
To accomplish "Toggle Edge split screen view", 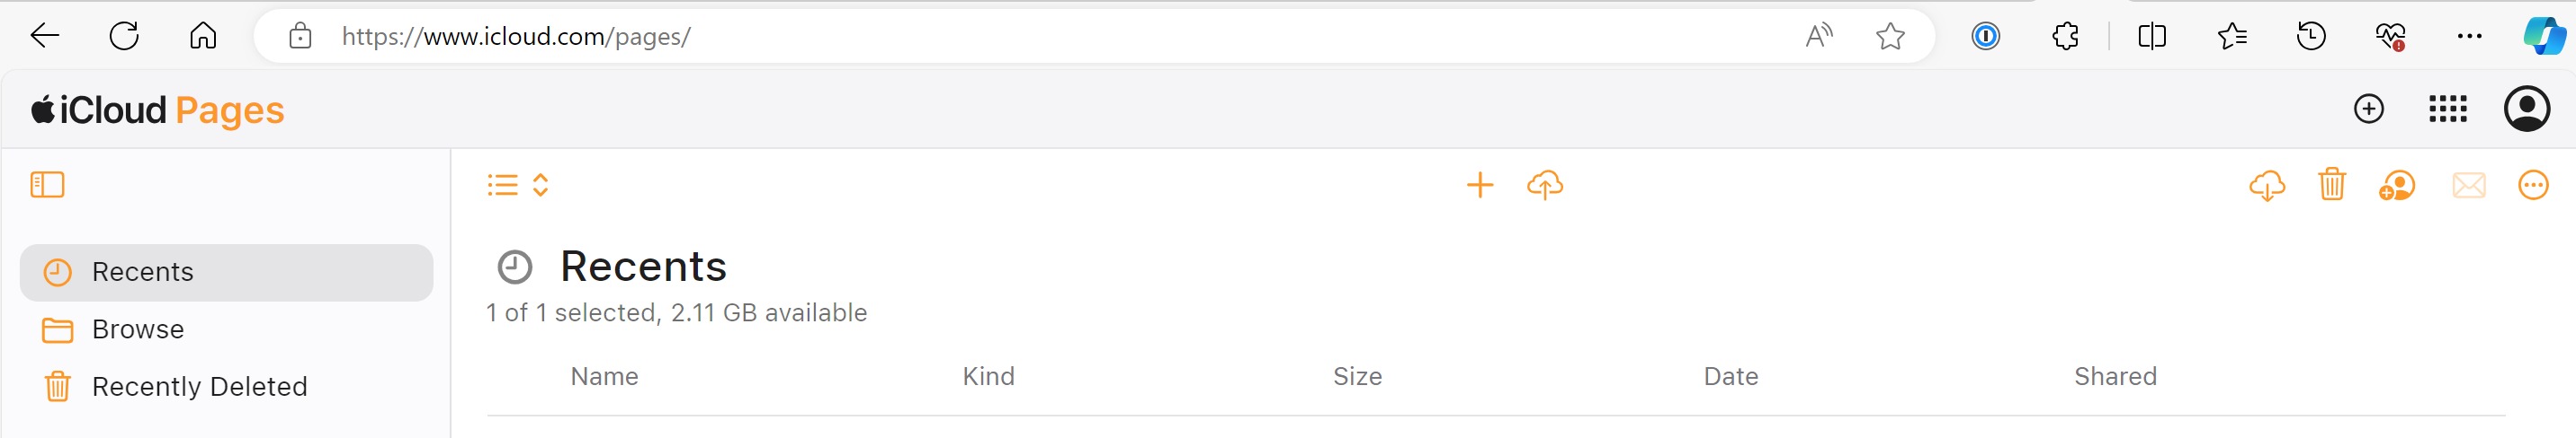I will pos(2151,37).
